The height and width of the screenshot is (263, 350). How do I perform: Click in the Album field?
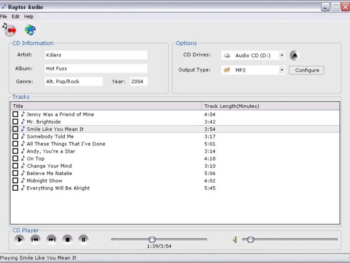96,68
